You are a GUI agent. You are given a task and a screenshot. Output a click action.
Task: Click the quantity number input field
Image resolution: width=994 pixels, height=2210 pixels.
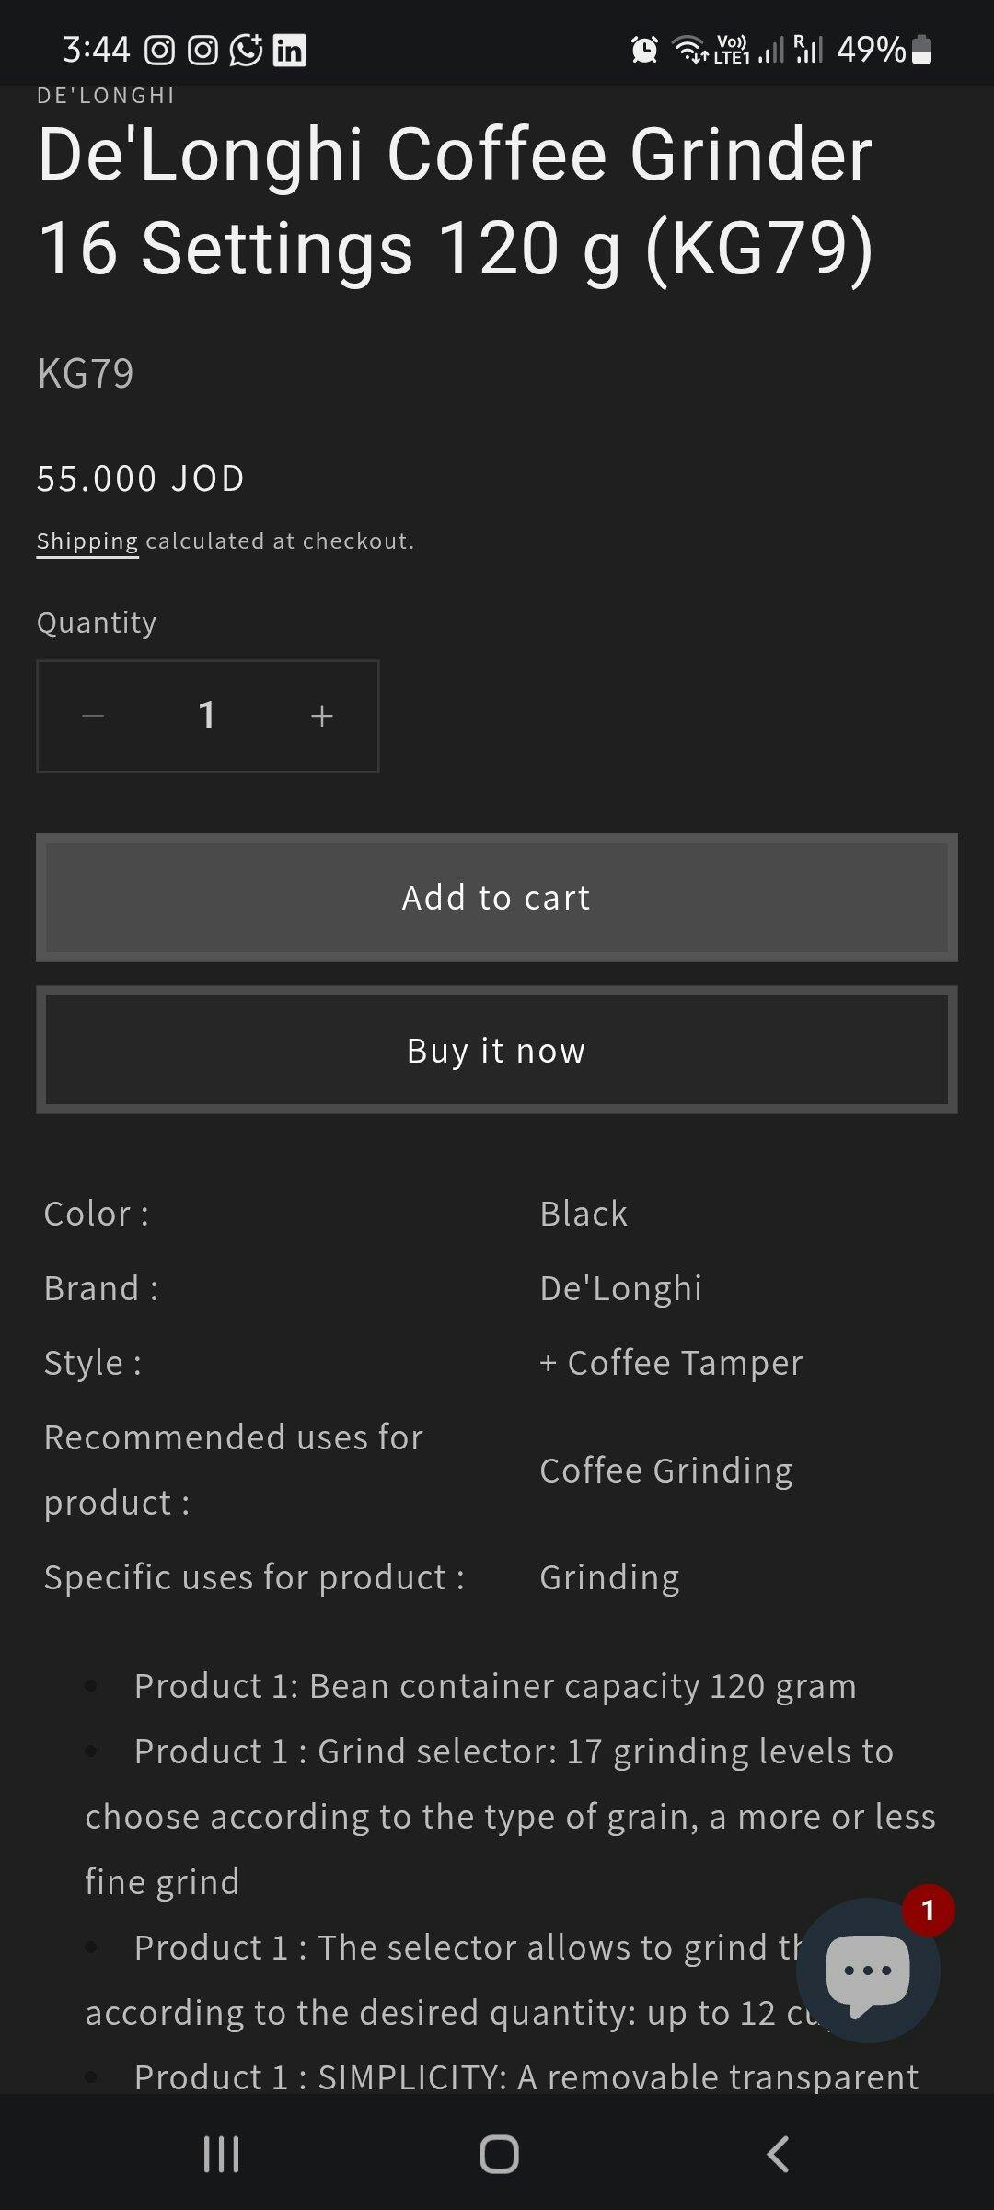pyautogui.click(x=207, y=716)
